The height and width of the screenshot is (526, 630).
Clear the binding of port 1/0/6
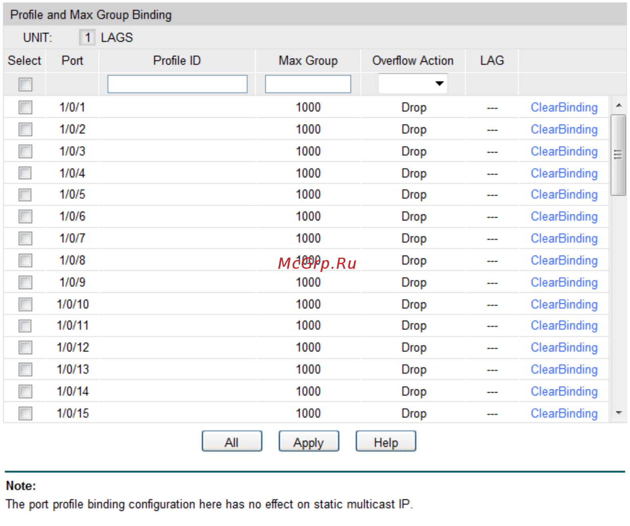point(564,217)
